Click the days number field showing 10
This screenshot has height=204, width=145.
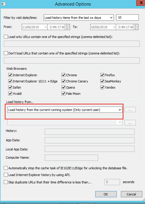tap(127, 17)
